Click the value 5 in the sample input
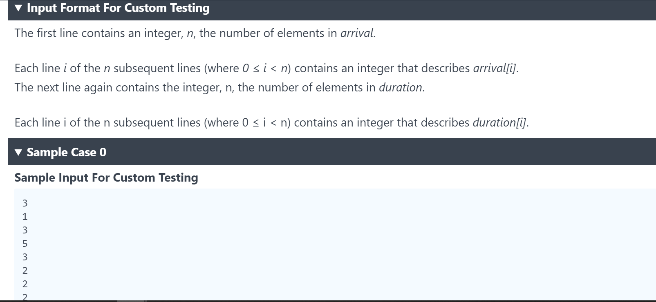Screen dimensions: 656x302 [x=25, y=244]
